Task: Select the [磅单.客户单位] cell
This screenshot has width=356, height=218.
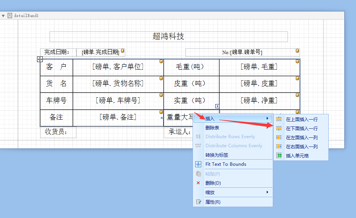Action: tap(118, 67)
